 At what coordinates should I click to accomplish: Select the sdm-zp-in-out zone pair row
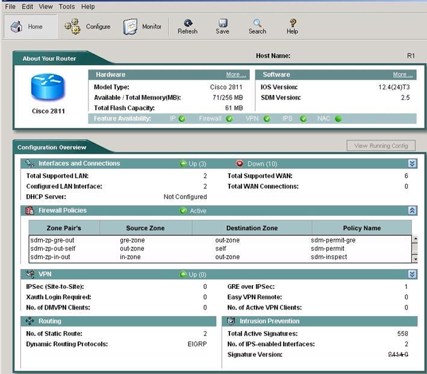[x=220, y=257]
